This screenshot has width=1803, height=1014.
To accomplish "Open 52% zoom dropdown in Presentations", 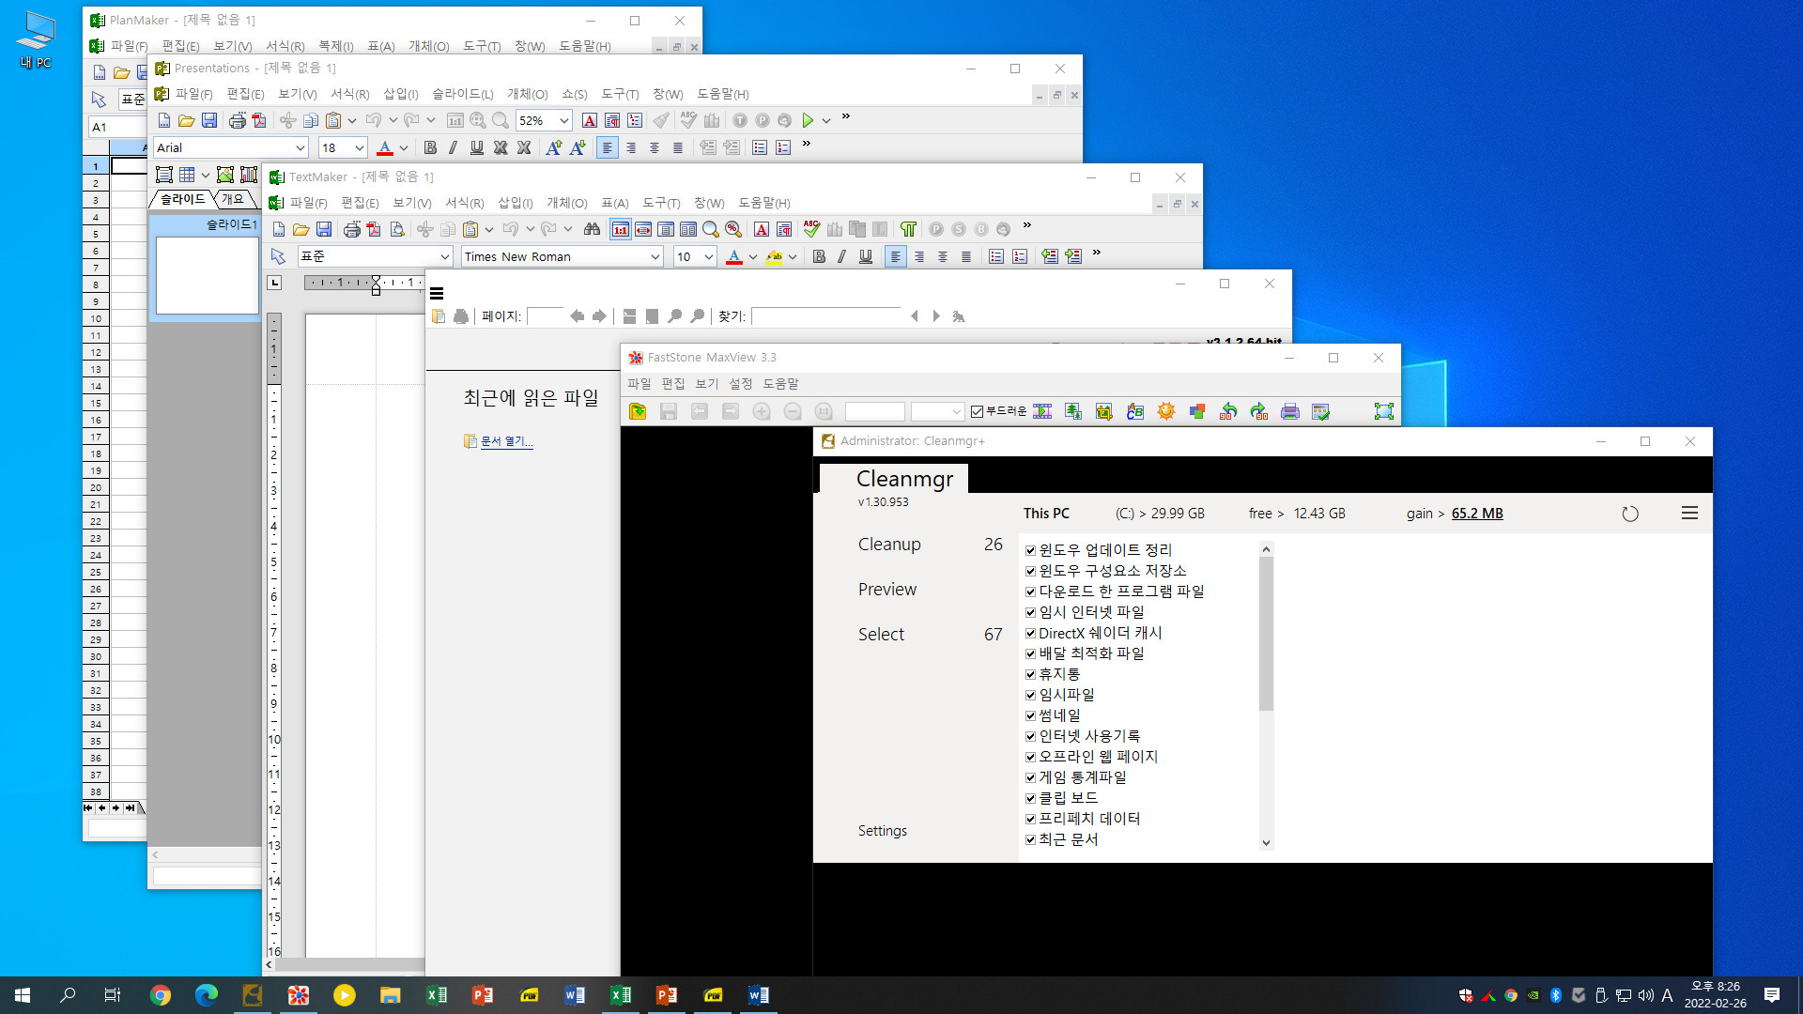I will 563,120.
